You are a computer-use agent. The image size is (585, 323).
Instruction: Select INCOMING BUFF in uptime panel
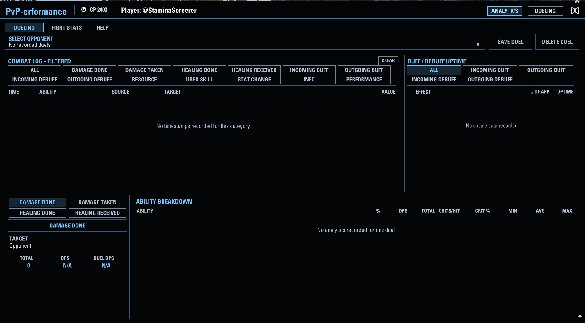coord(490,70)
